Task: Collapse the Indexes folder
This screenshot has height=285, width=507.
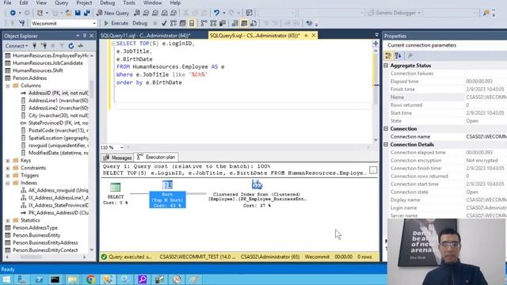Action: coord(8,183)
